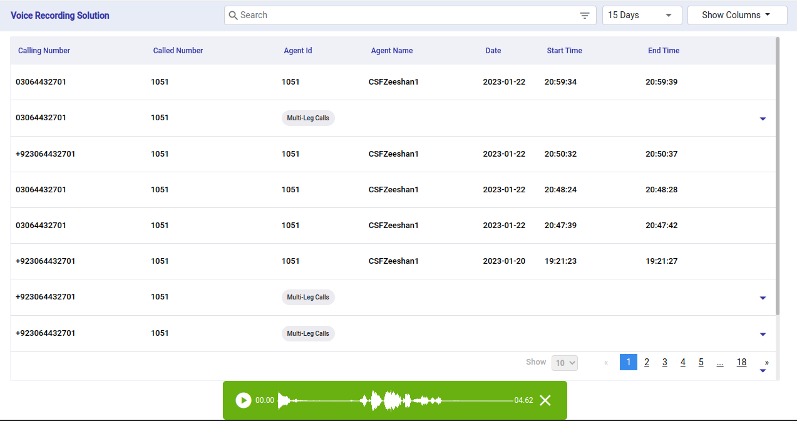Open the rows per page Show selector

[564, 363]
